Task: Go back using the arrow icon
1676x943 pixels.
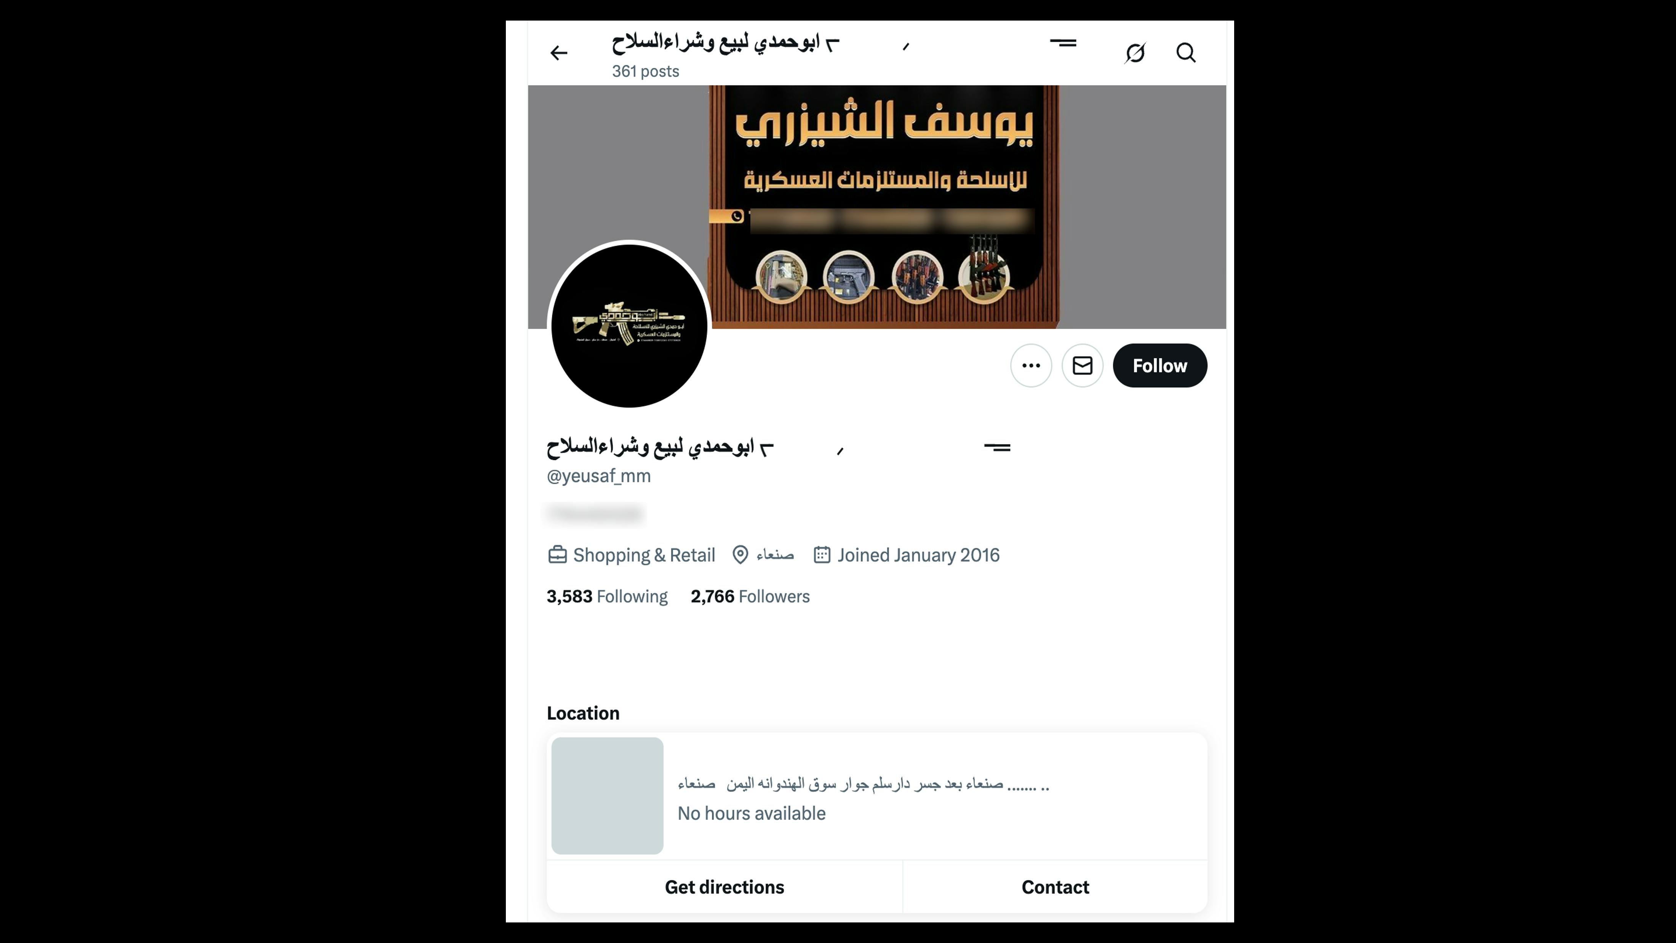Action: (558, 53)
